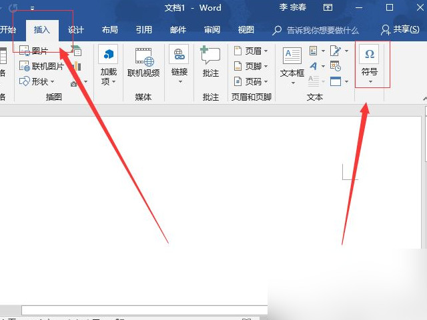The height and width of the screenshot is (320, 427).
Task: Click the Tell me (告诉我你想要做什么) search box
Action: click(x=316, y=30)
